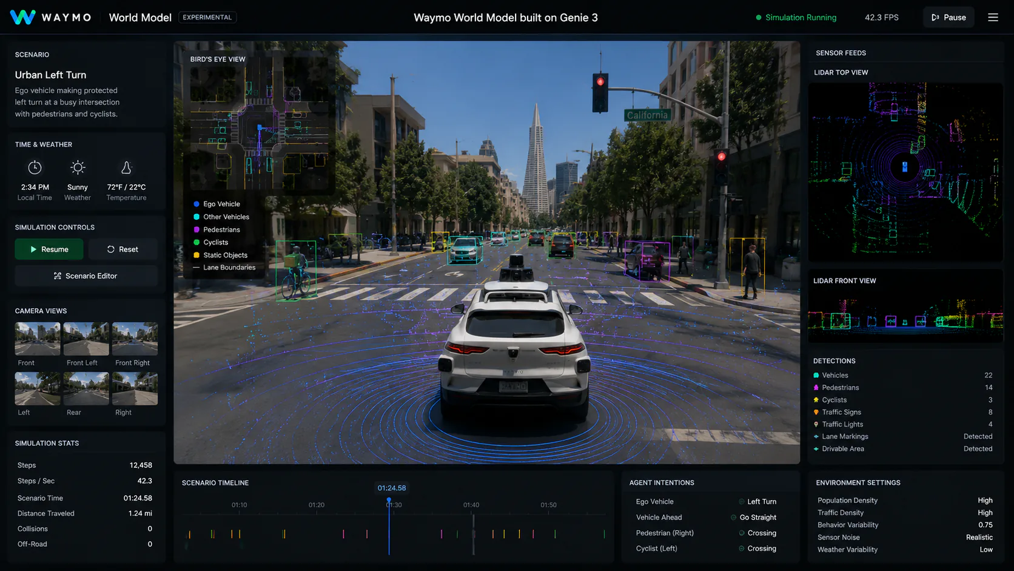Image resolution: width=1014 pixels, height=571 pixels.
Task: Click the Ego Vehicle Left Turn intention icon
Action: [x=742, y=502]
